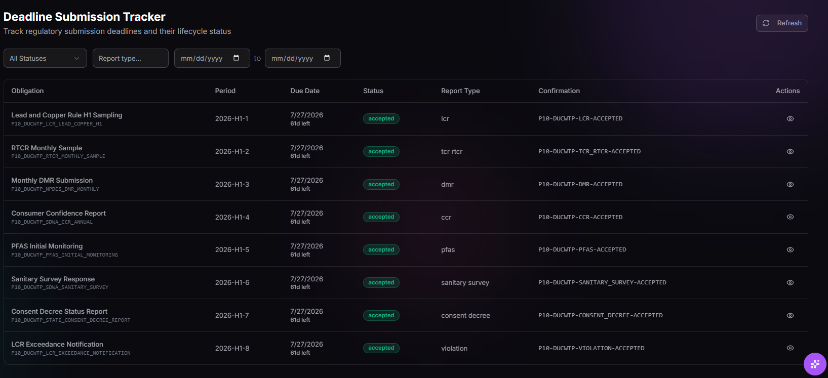The height and width of the screenshot is (378, 828).
Task: Select the PFAS Initial Monitoring obligation title
Action: point(47,246)
